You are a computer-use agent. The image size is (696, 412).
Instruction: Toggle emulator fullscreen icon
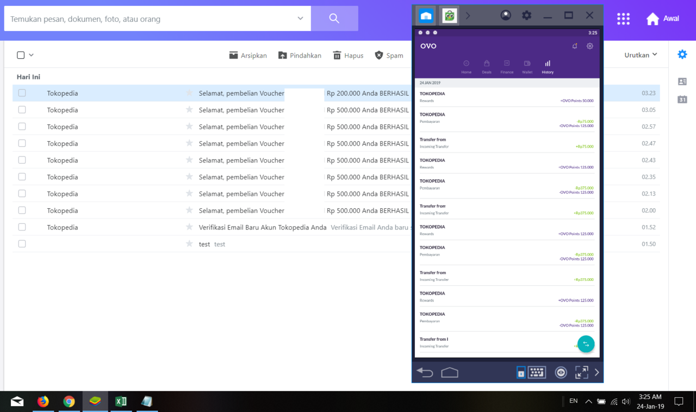coord(581,372)
